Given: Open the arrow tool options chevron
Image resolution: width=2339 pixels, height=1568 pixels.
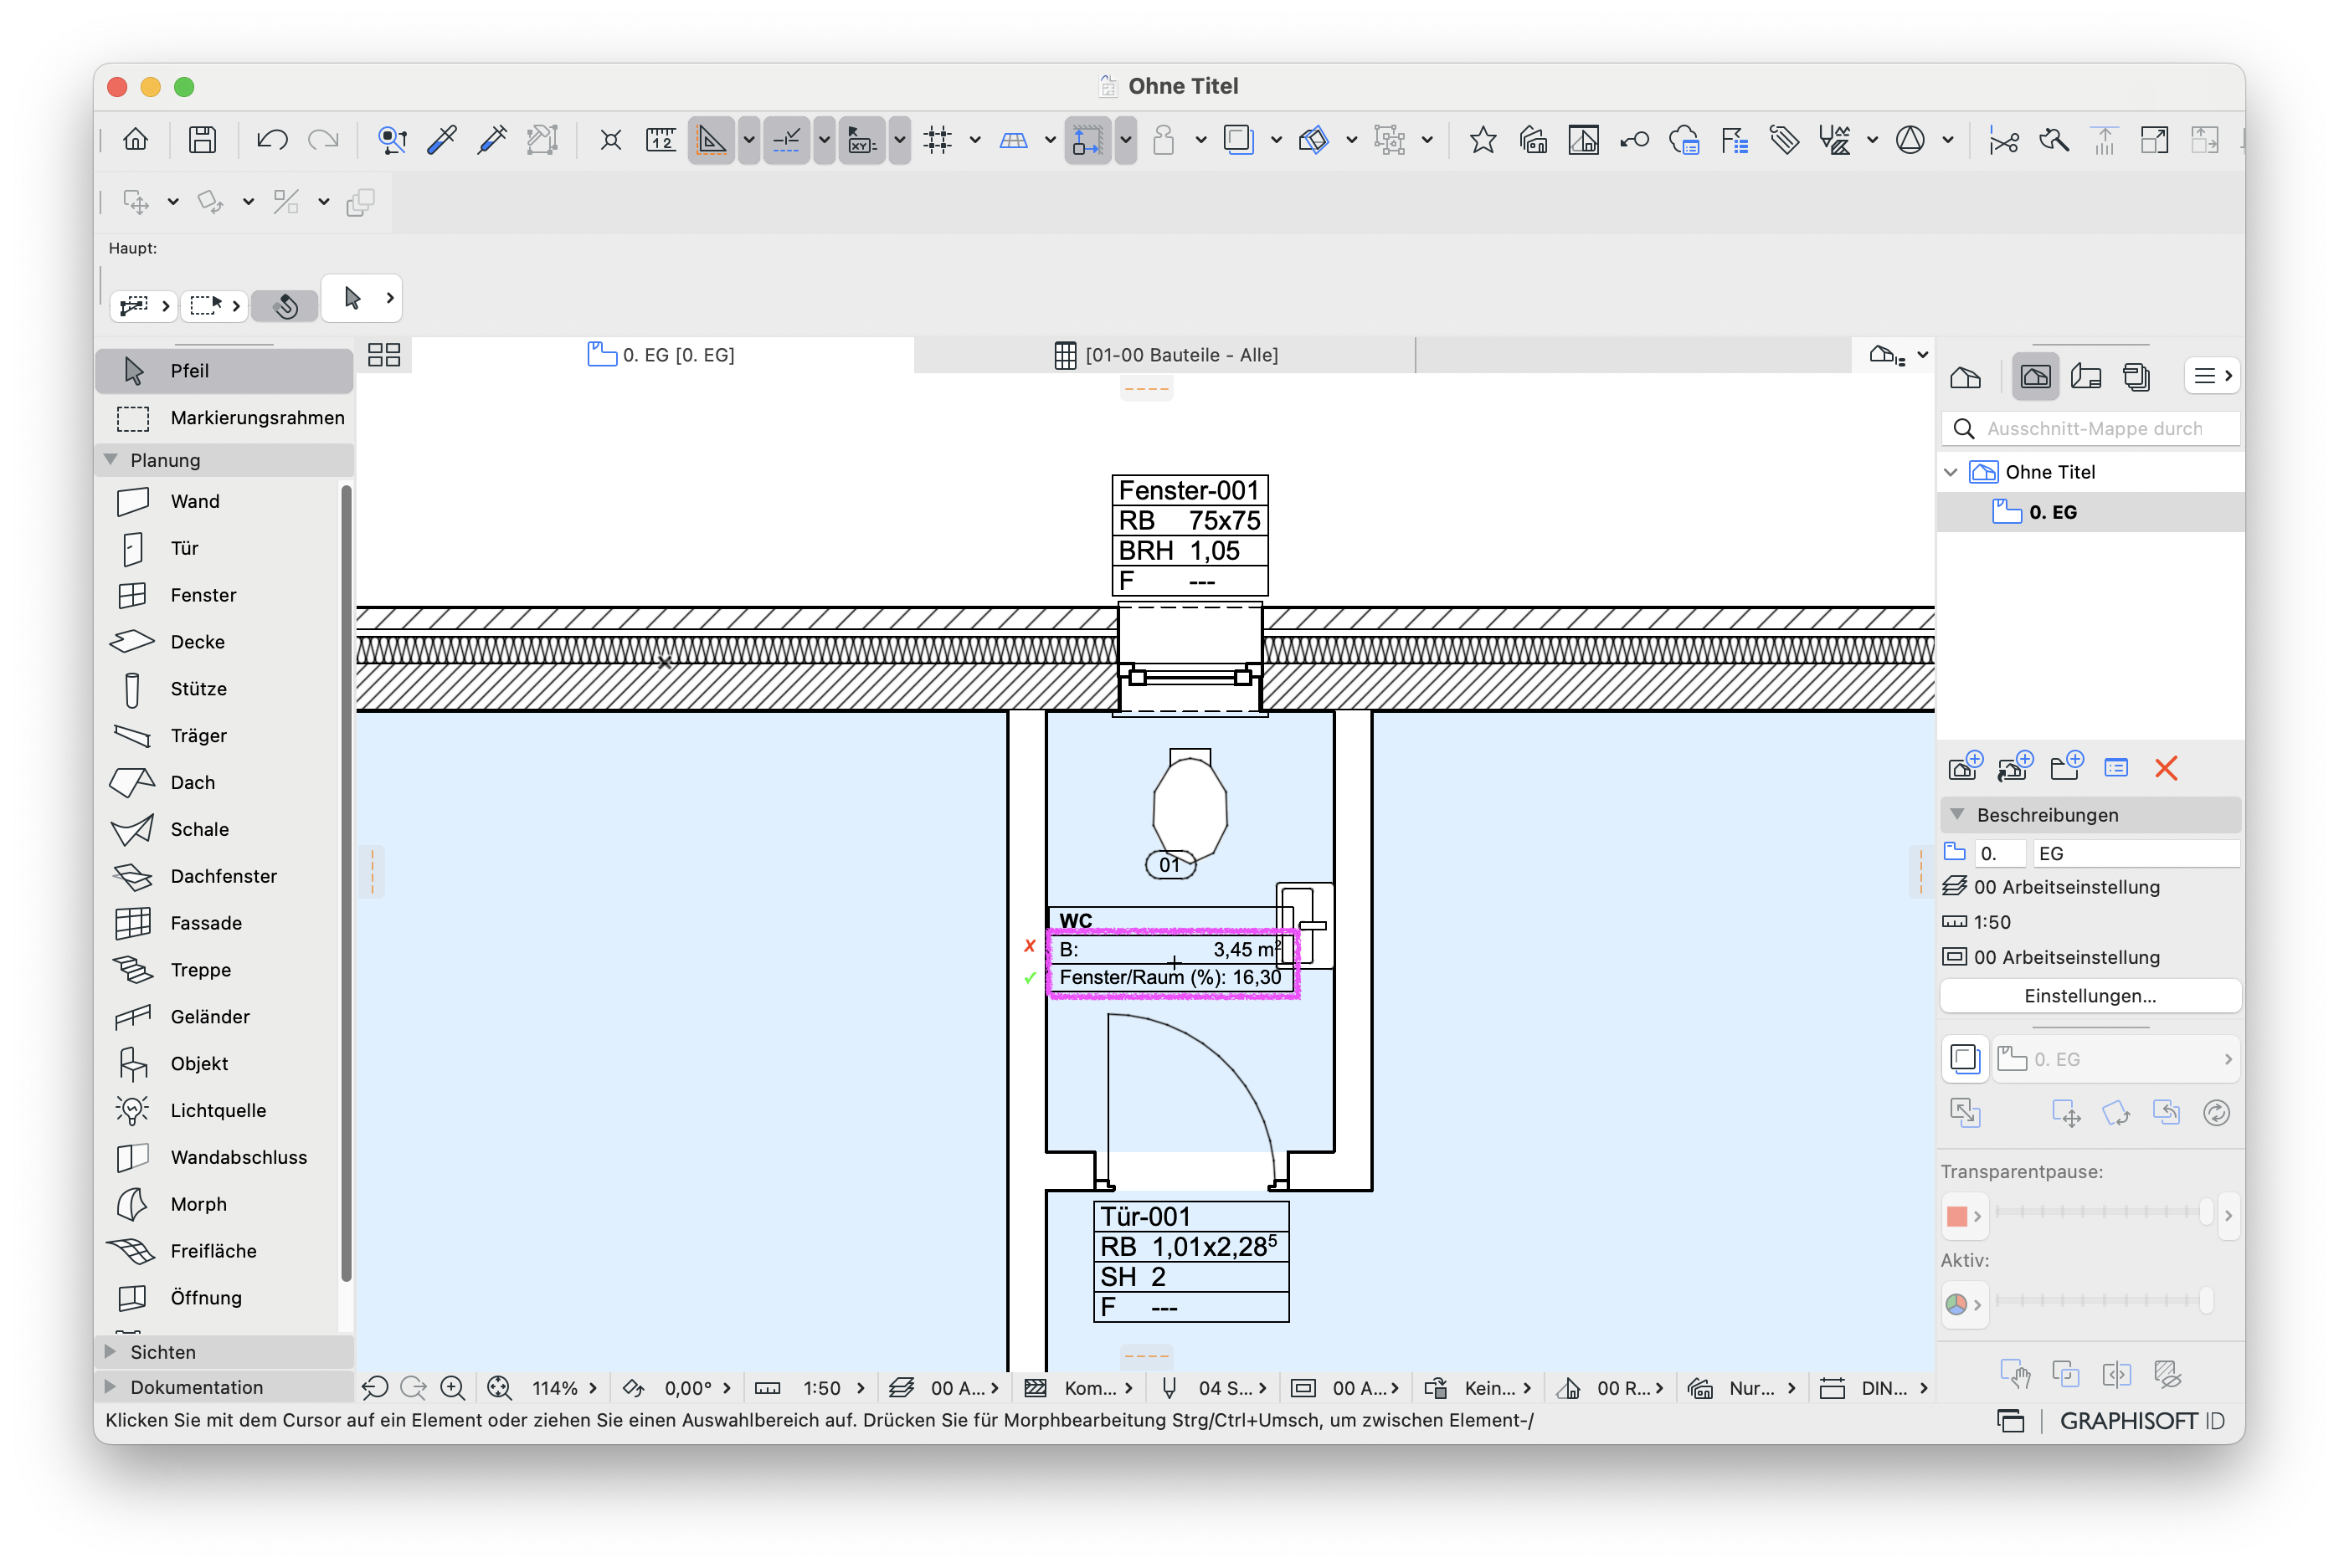Looking at the screenshot, I should pos(390,298).
